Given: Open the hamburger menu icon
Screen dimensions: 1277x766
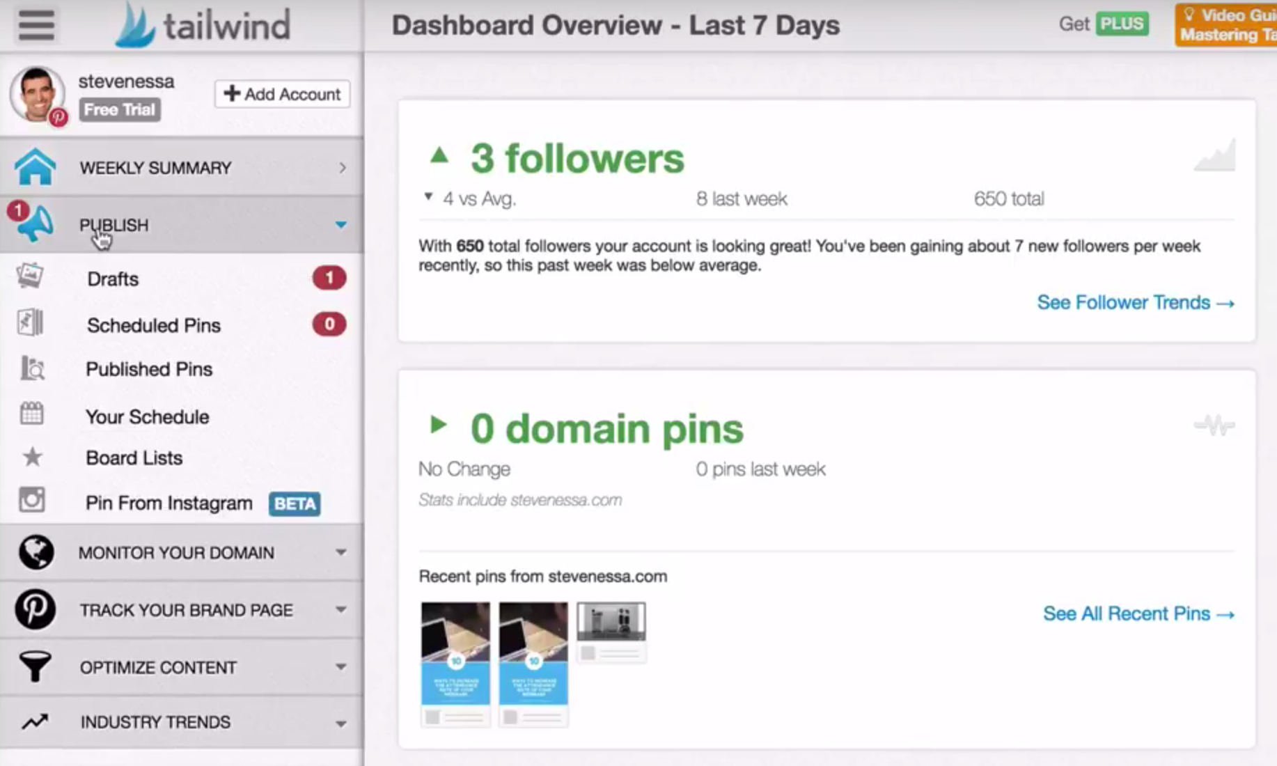Looking at the screenshot, I should 36,25.
